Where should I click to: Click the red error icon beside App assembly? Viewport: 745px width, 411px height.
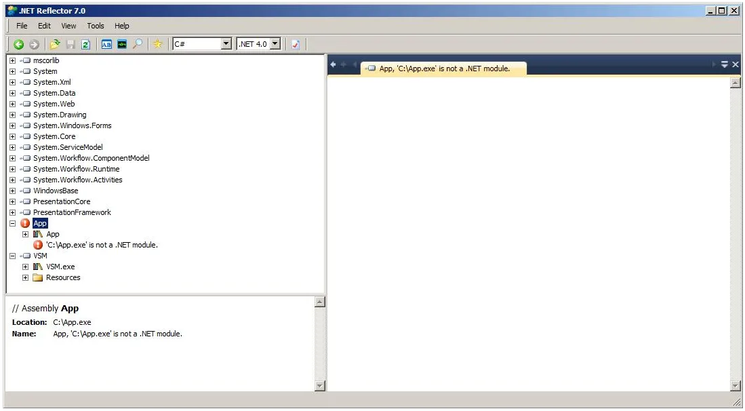pos(25,223)
